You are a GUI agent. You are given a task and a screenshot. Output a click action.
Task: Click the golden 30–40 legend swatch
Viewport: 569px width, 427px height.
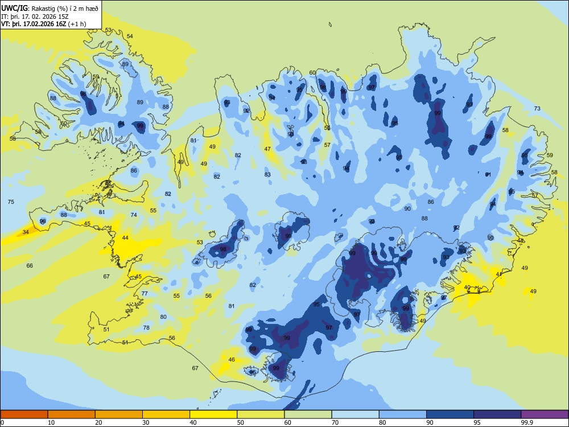[166, 414]
